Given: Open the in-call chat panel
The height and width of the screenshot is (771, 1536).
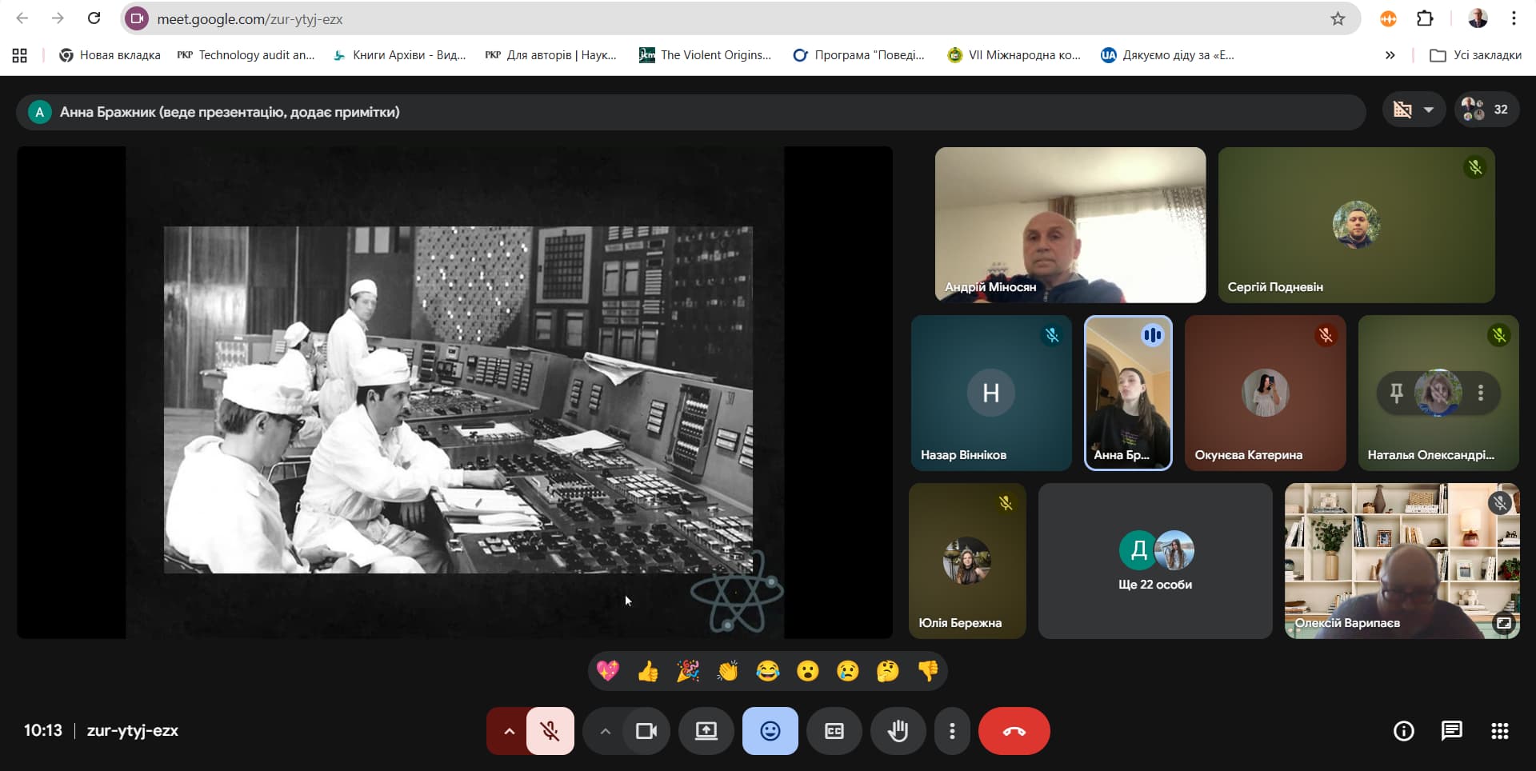Looking at the screenshot, I should click(1451, 731).
